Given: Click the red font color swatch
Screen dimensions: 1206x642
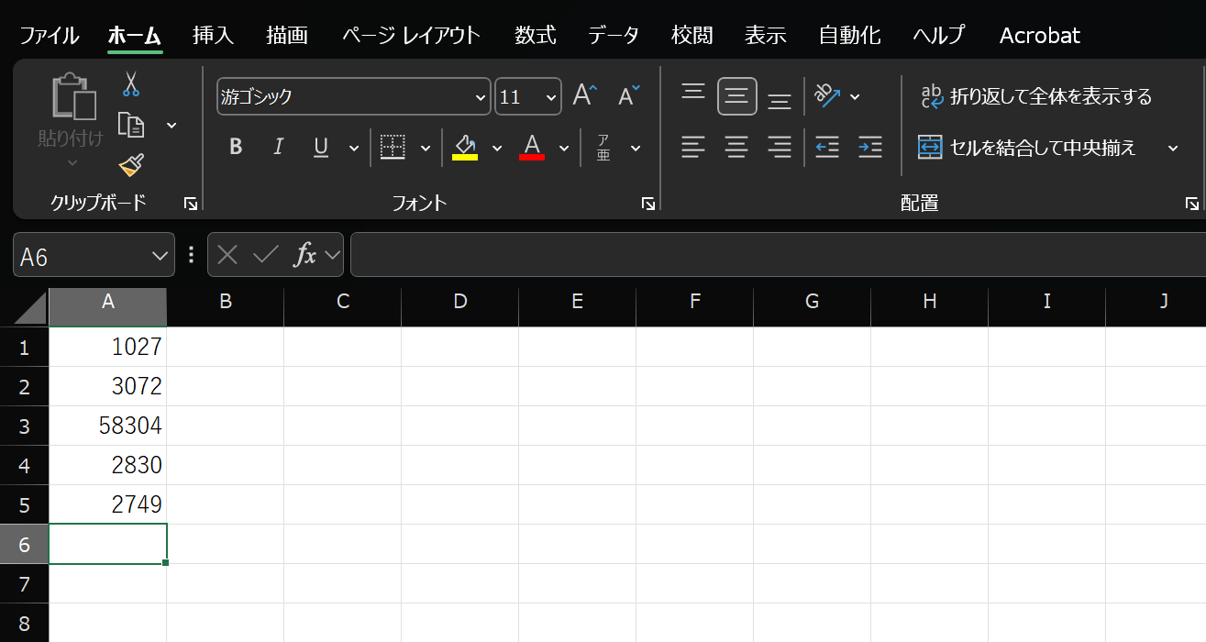Looking at the screenshot, I should click(530, 156).
